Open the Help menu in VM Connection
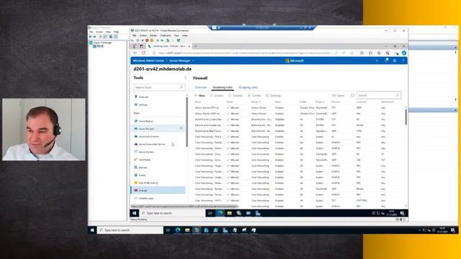The image size is (461, 259). [x=184, y=35]
